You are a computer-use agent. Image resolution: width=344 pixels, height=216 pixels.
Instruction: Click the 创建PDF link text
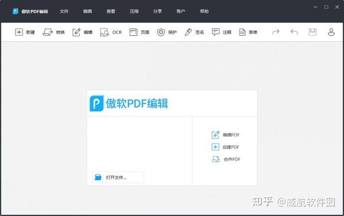tap(231, 147)
